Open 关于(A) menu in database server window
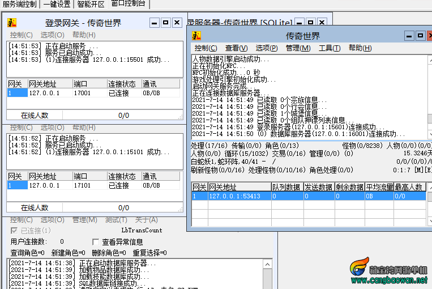The width and height of the screenshot is (432, 289). click(146, 220)
